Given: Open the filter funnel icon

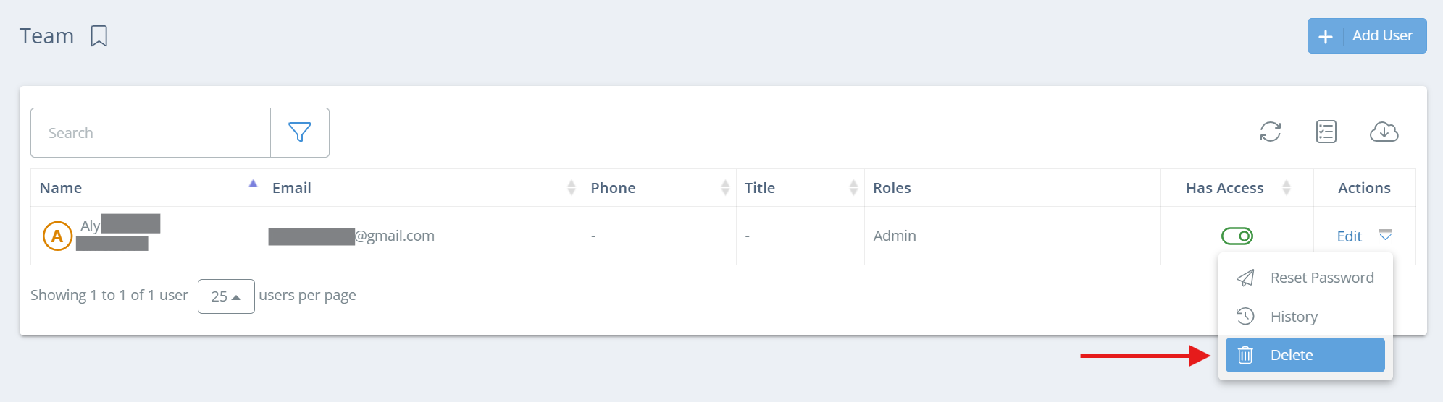Looking at the screenshot, I should [x=300, y=132].
